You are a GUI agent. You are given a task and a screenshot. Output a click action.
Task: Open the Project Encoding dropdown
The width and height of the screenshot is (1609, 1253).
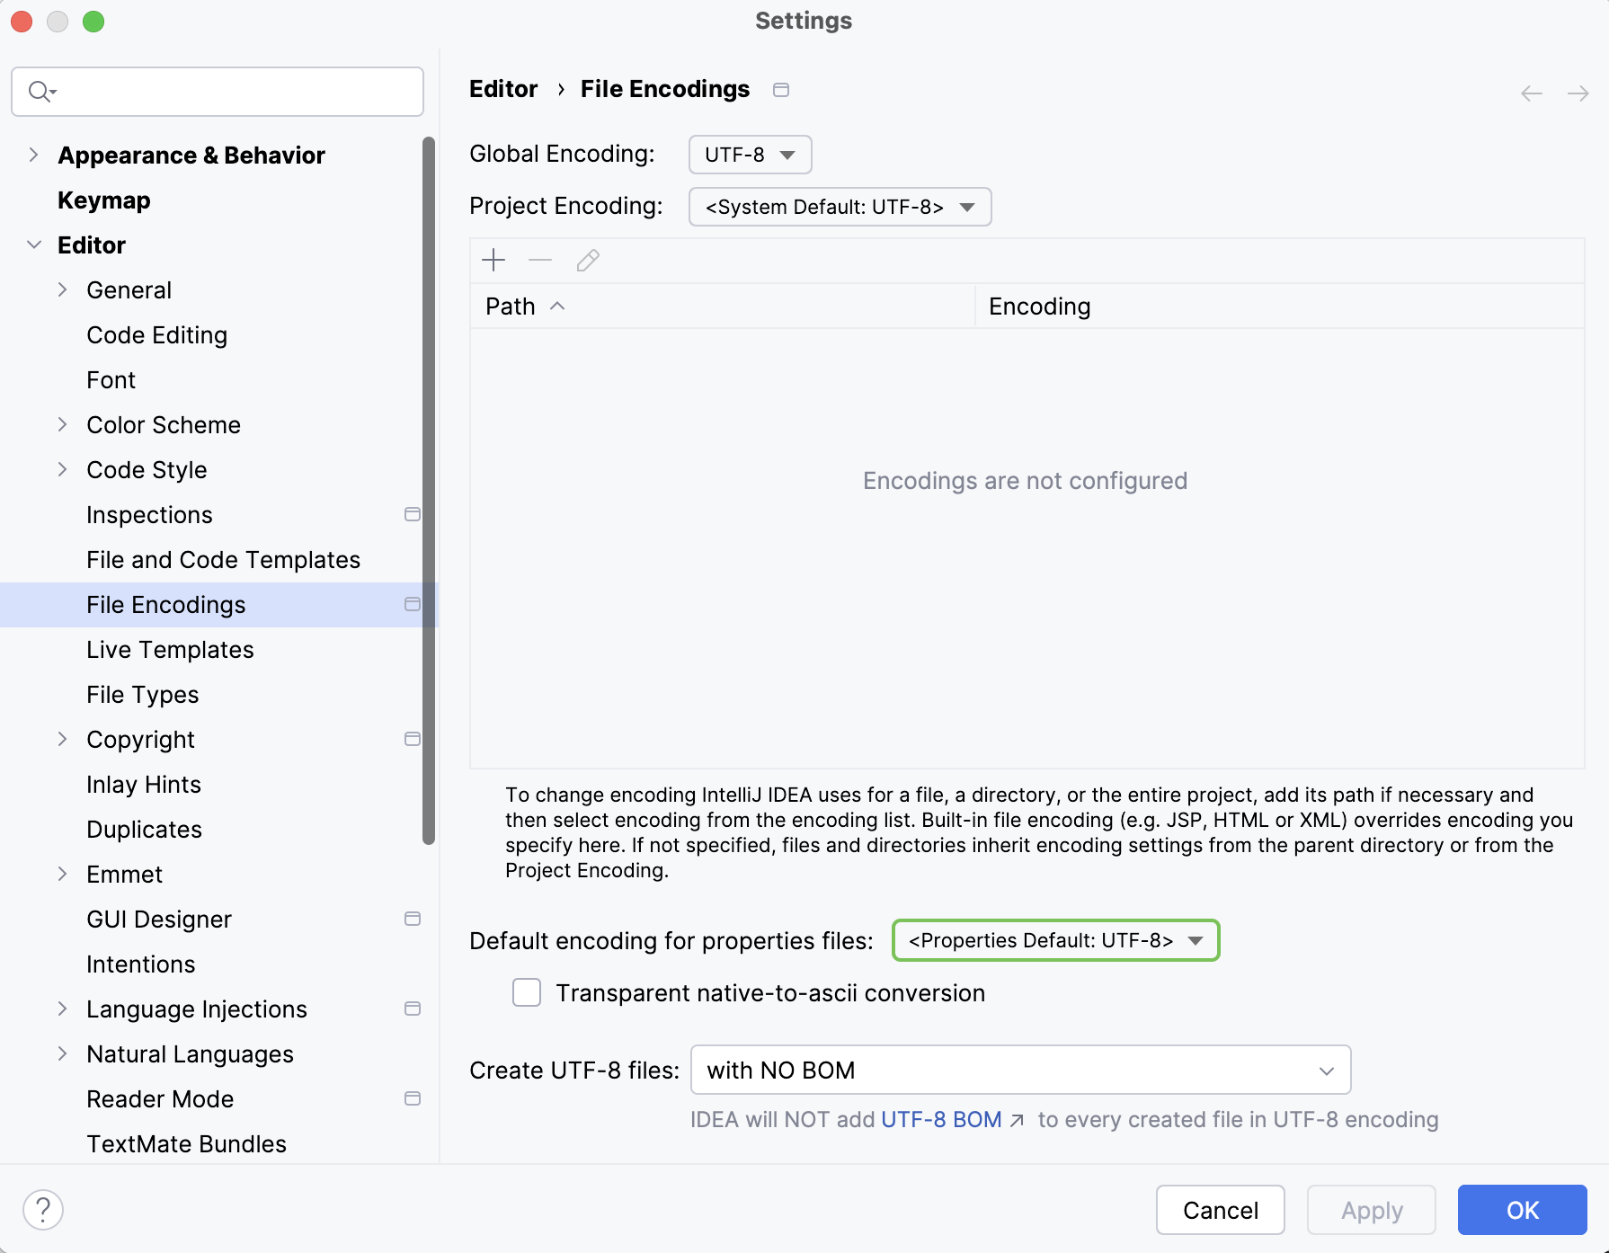pyautogui.click(x=840, y=207)
